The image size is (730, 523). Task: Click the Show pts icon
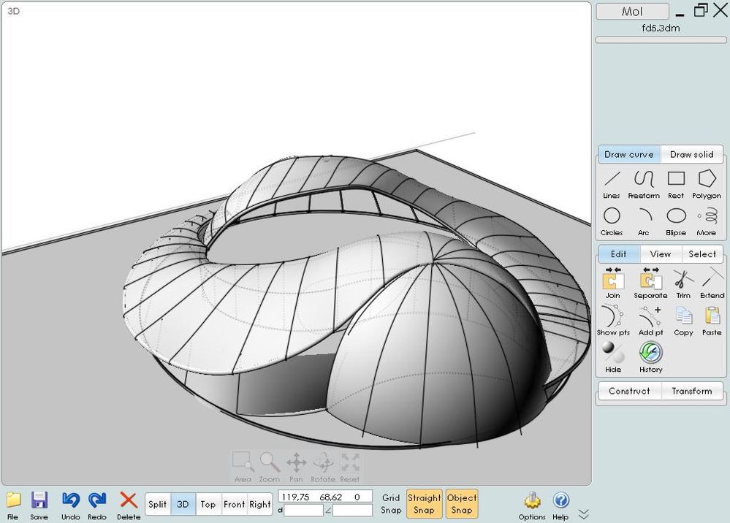tap(612, 317)
